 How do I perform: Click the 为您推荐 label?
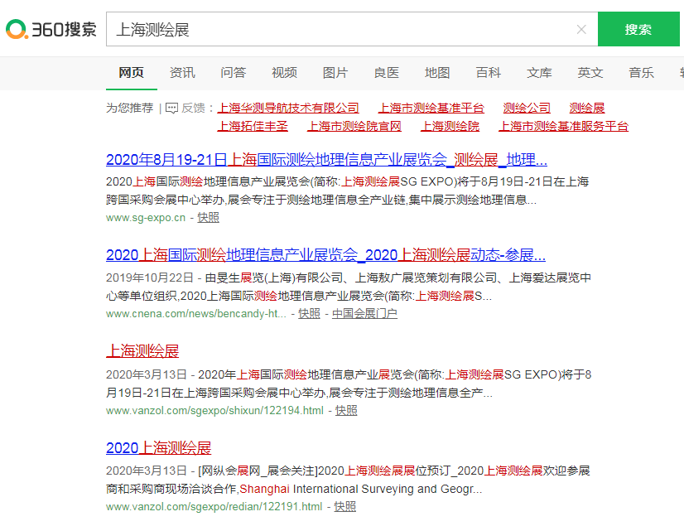(129, 108)
